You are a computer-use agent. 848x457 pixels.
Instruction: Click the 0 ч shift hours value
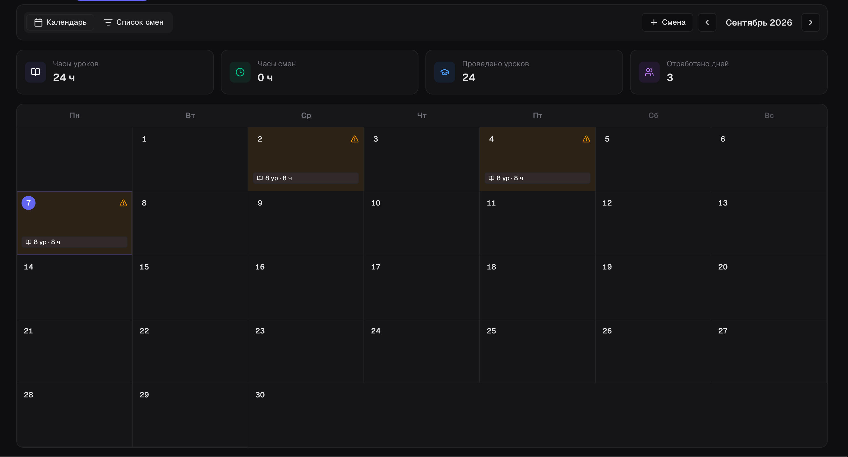coord(265,78)
